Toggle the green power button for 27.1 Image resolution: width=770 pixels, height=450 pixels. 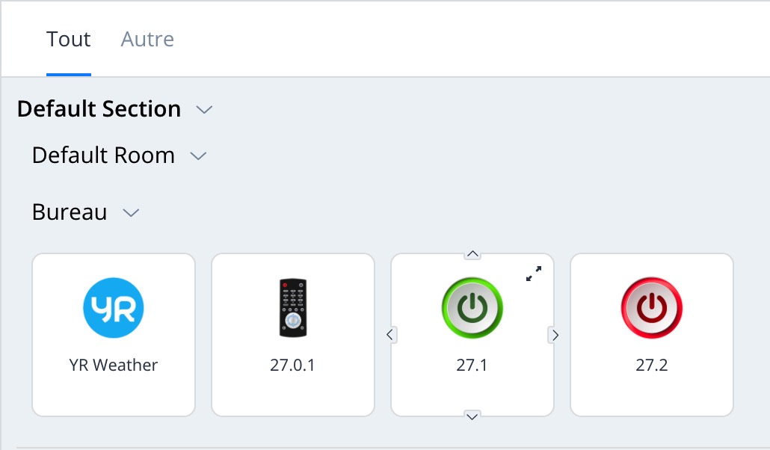point(472,308)
